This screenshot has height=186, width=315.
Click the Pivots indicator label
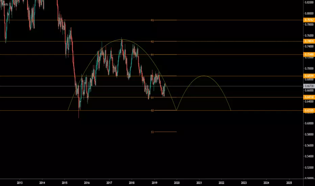tap(5, 4)
